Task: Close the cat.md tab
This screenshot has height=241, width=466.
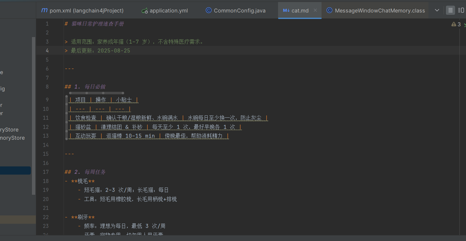Action: pos(315,10)
